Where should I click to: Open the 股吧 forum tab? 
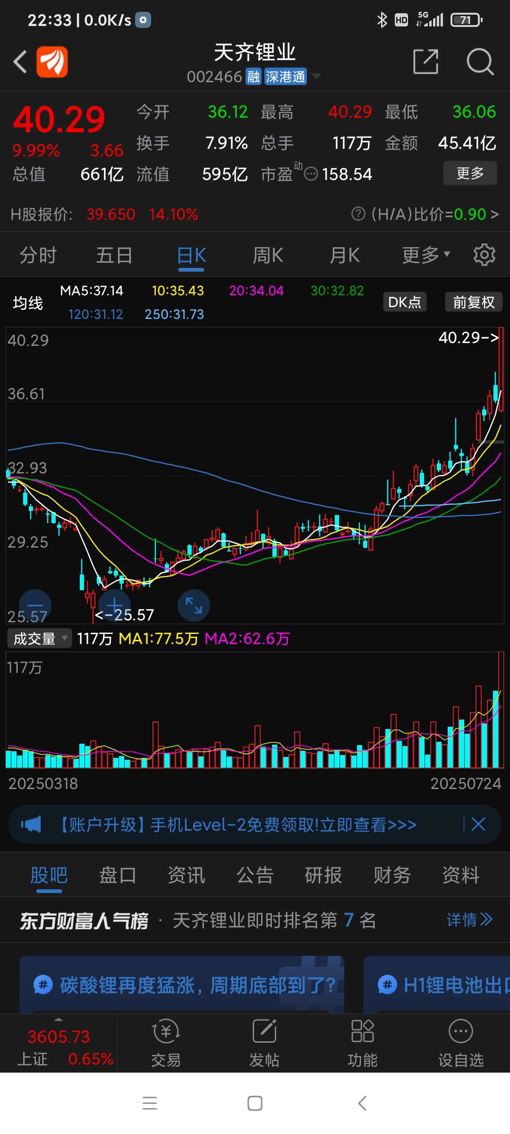[49, 875]
